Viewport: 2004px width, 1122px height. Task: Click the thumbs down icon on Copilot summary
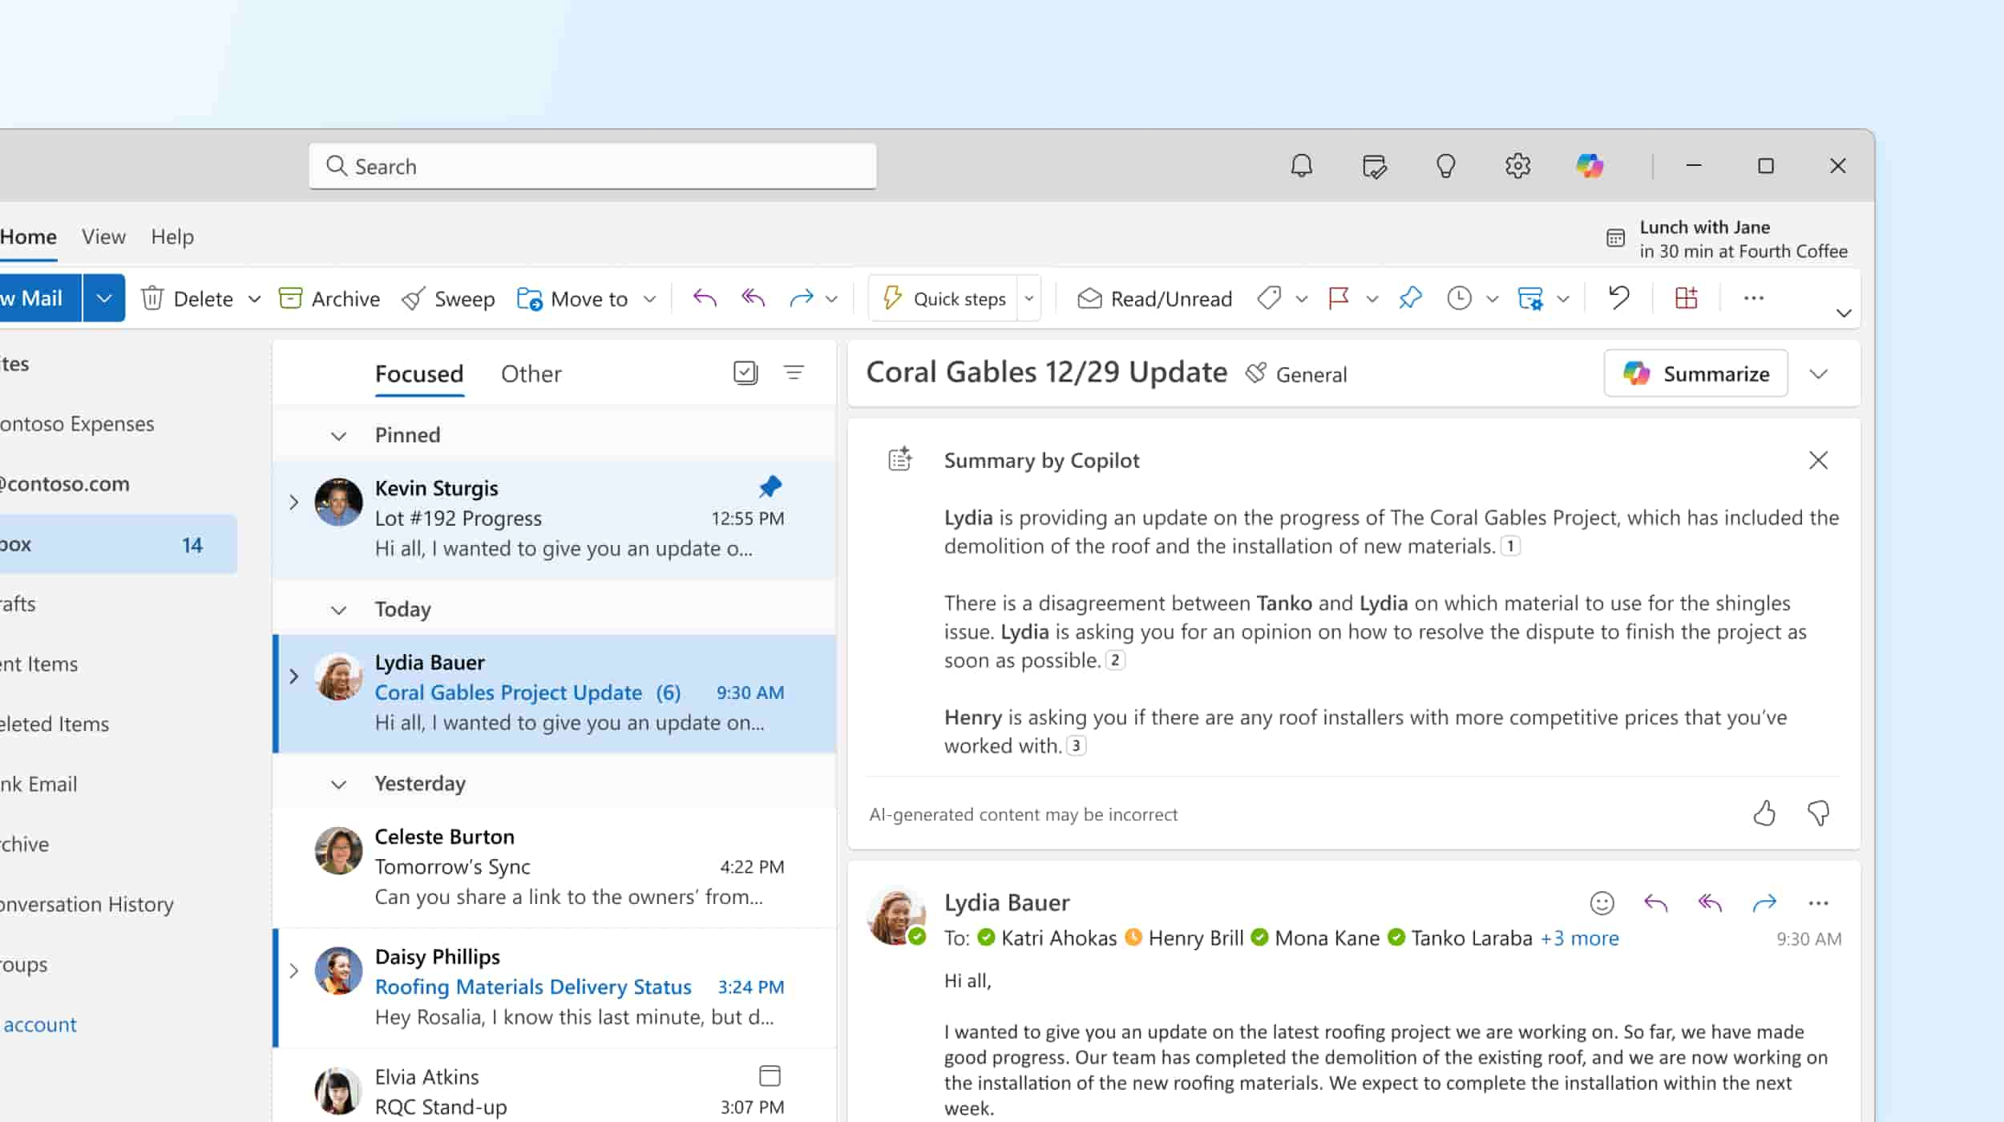pos(1818,812)
